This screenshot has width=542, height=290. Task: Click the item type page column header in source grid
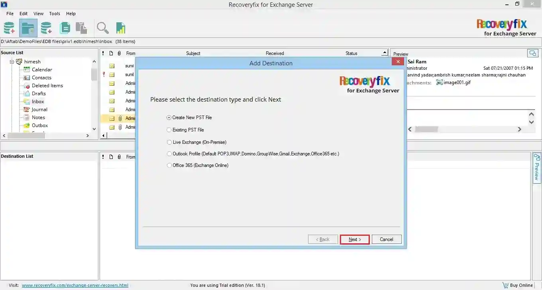[x=111, y=53]
